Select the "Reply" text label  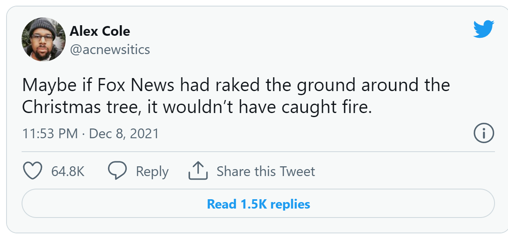[152, 171]
